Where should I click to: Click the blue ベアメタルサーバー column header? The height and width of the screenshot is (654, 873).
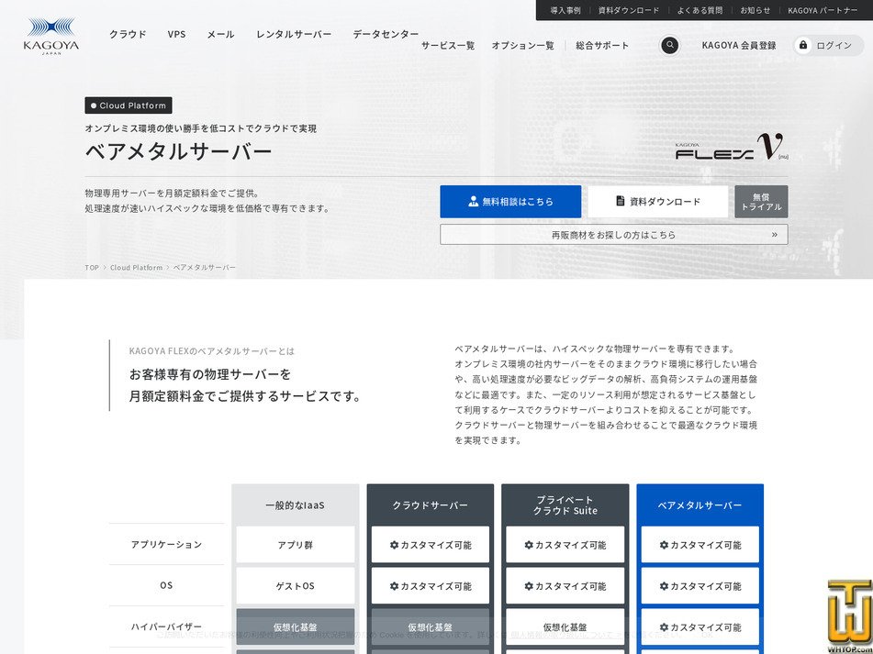pyautogui.click(x=700, y=505)
